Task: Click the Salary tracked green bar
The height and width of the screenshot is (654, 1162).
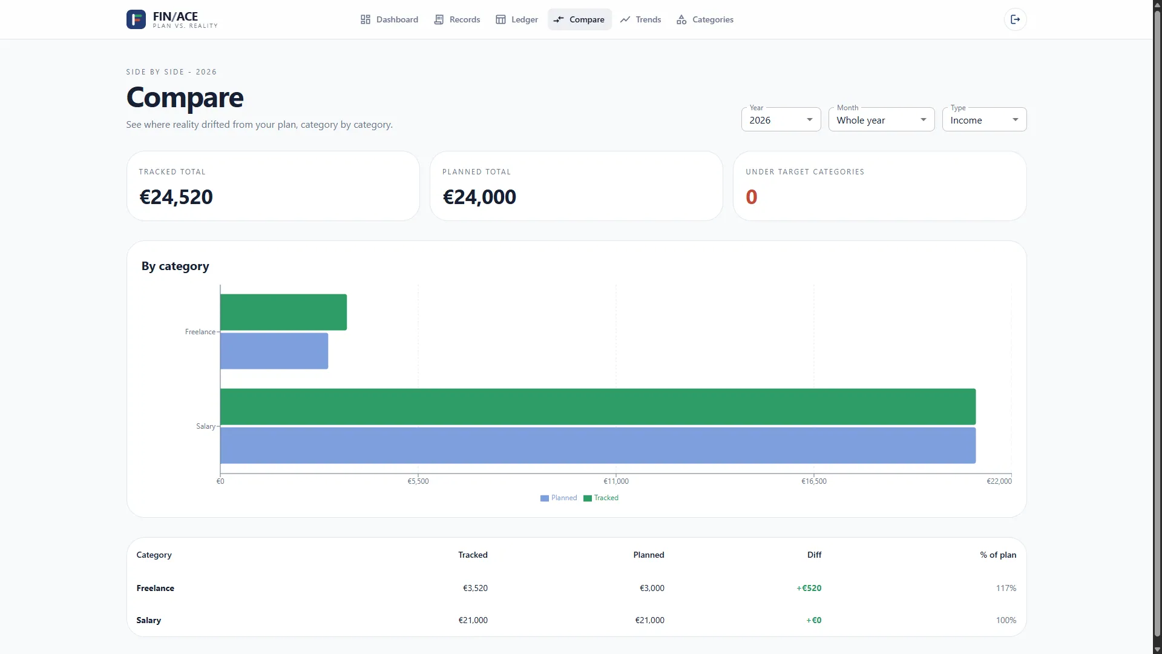Action: pos(598,406)
